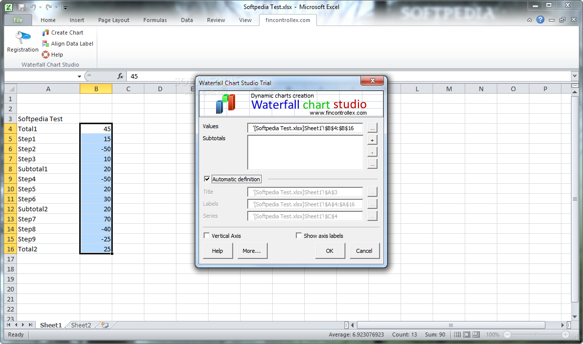Open Excel Help question mark icon
This screenshot has height=344, width=583.
pos(540,20)
